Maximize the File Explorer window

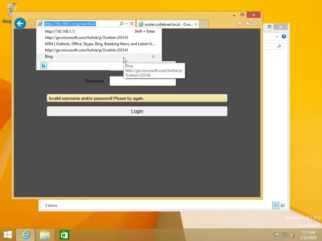[269, 27]
